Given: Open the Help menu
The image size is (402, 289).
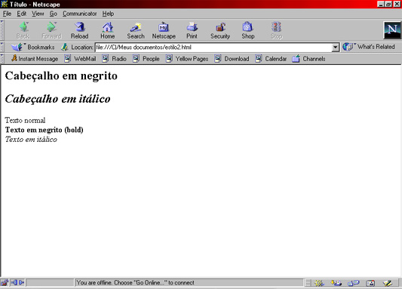Looking at the screenshot, I should coord(108,14).
